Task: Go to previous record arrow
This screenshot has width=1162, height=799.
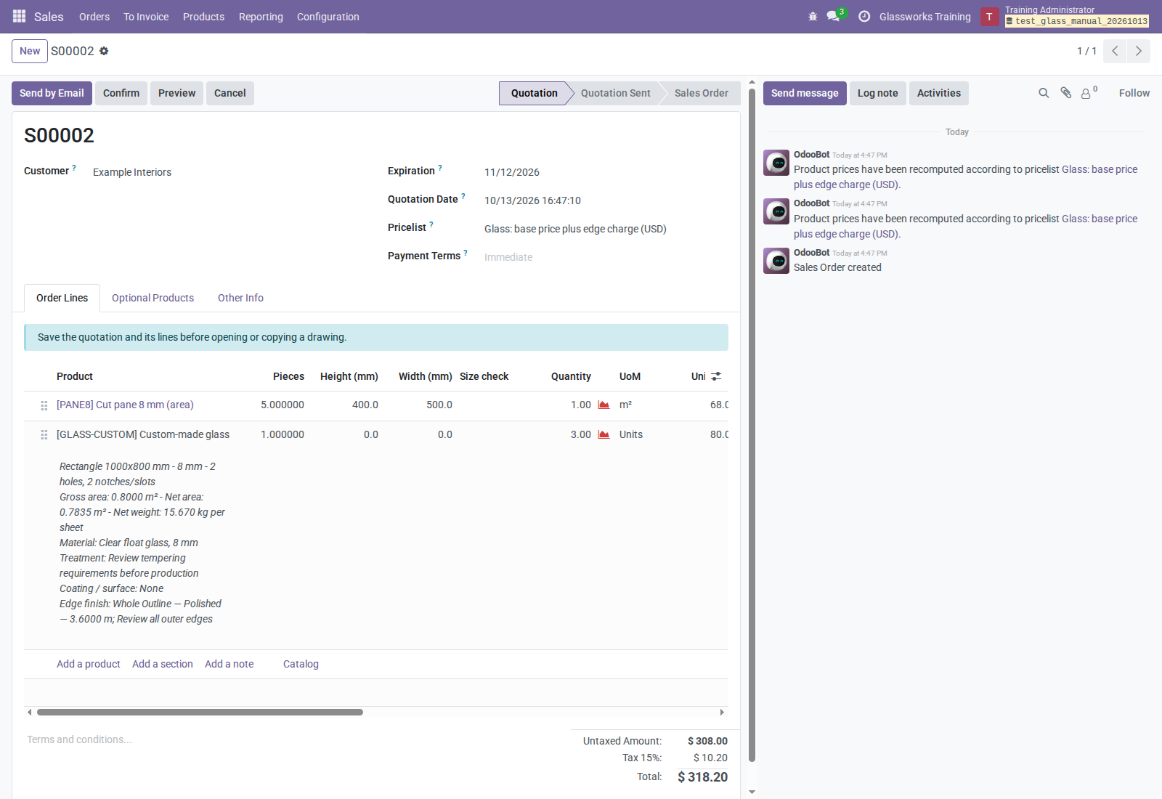Action: point(1115,51)
